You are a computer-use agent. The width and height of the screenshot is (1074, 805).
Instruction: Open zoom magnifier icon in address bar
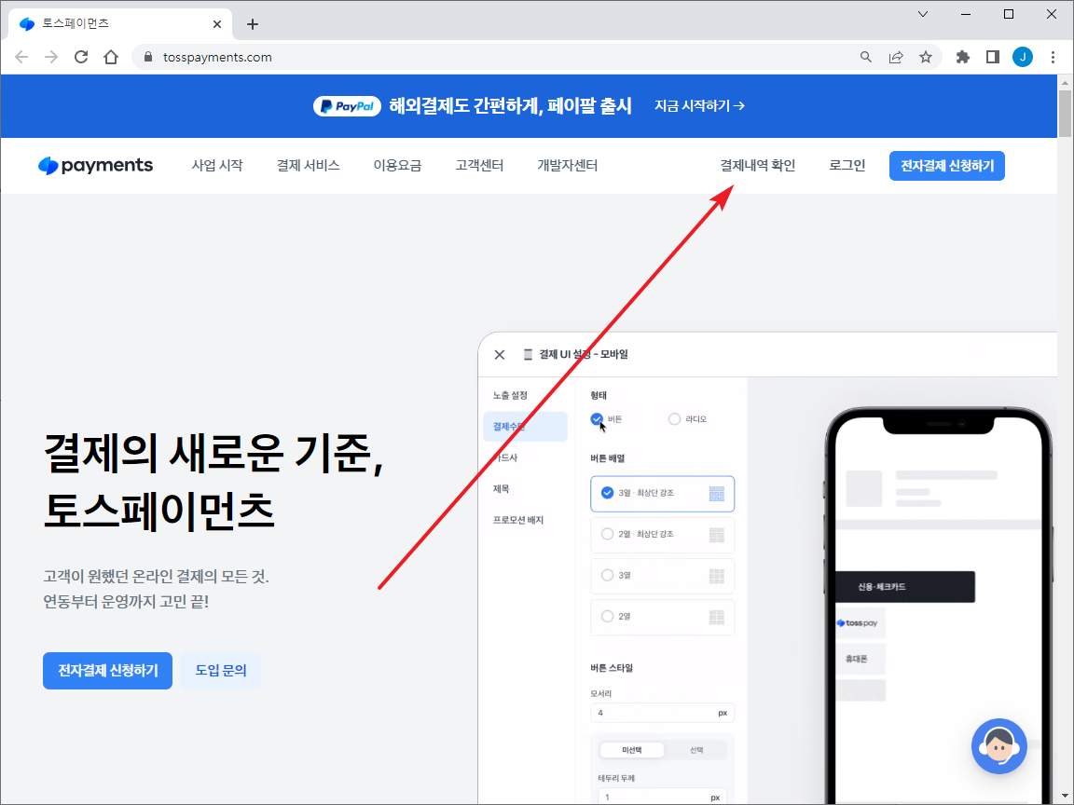click(x=866, y=57)
